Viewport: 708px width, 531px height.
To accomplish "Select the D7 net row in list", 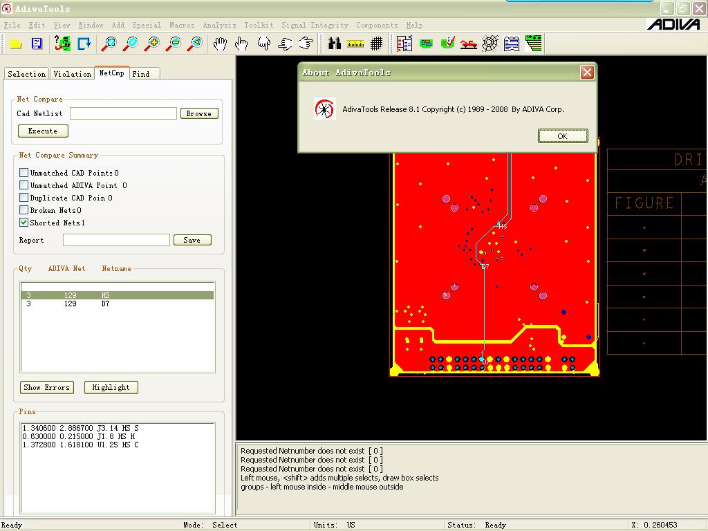I will [118, 304].
